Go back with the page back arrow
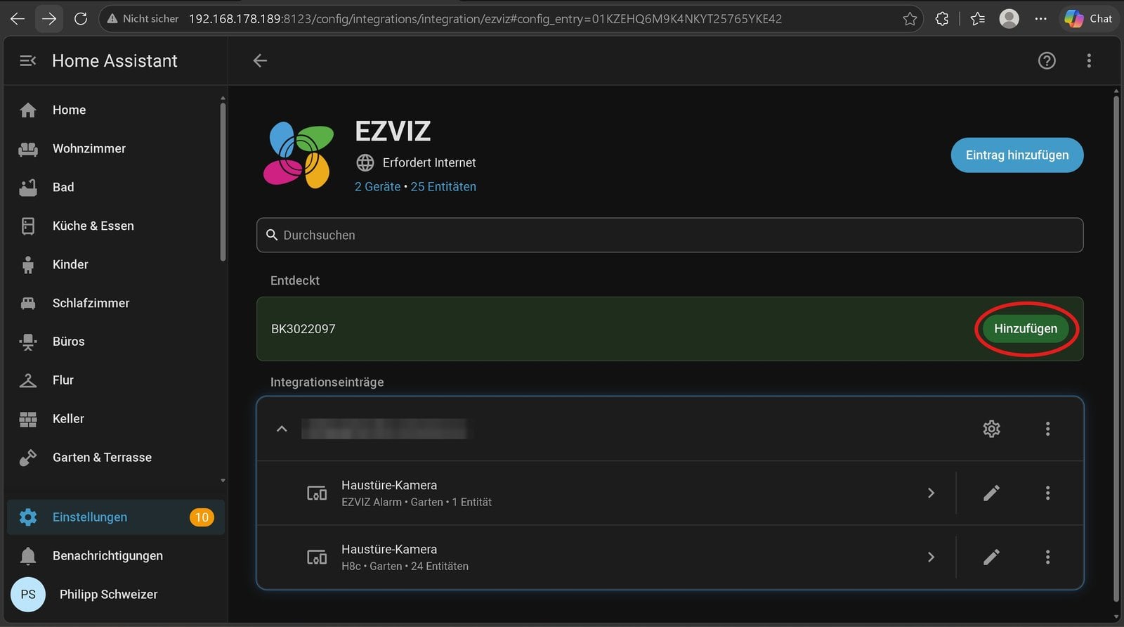Screen dimensions: 1124x627 [x=260, y=61]
